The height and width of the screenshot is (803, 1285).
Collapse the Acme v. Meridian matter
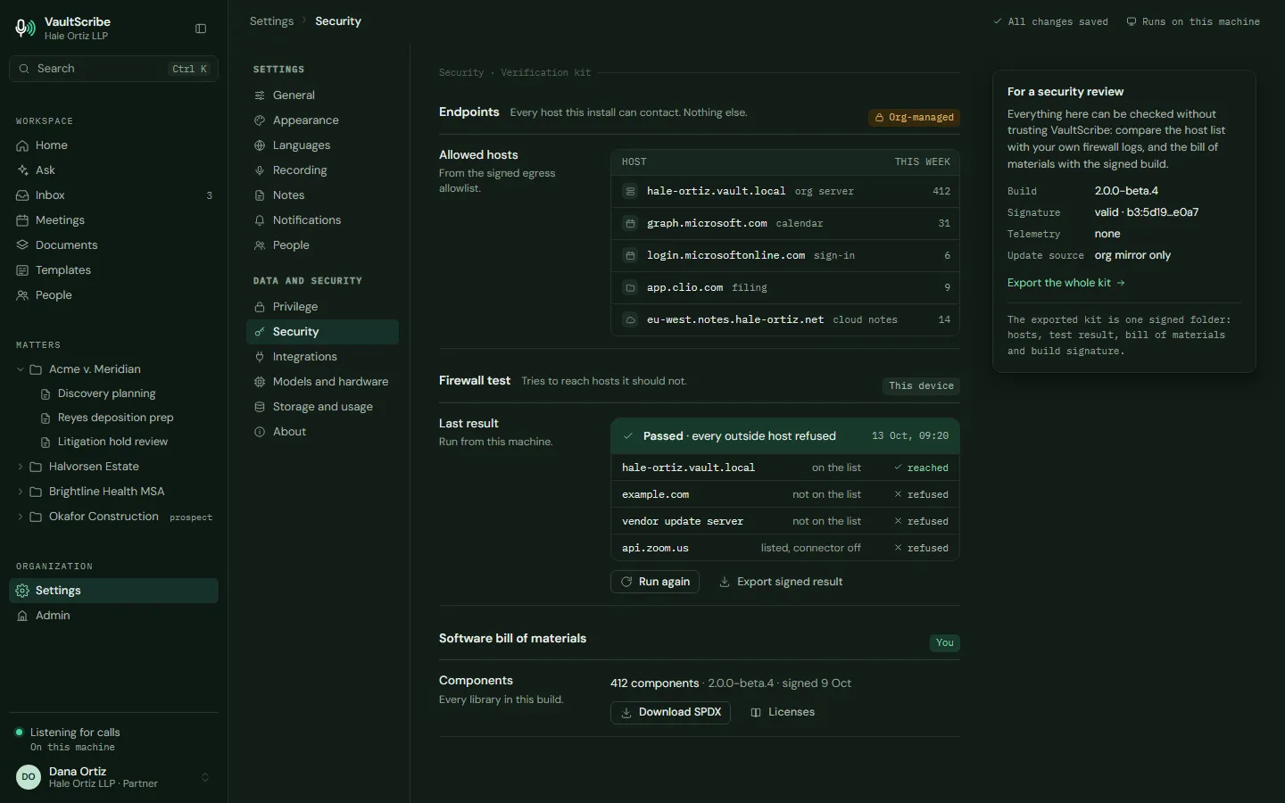21,369
